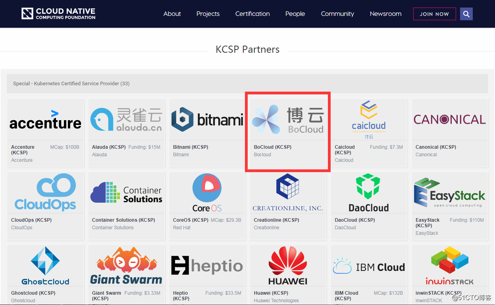Click the IBM Cloud logo image
Image resolution: width=495 pixels, height=305 pixels.
(369, 266)
